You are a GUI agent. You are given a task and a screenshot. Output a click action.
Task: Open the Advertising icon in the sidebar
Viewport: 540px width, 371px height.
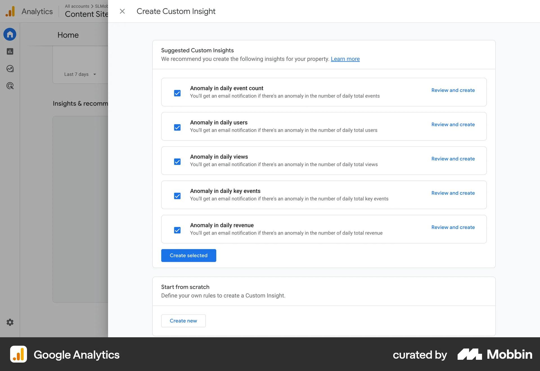10,86
